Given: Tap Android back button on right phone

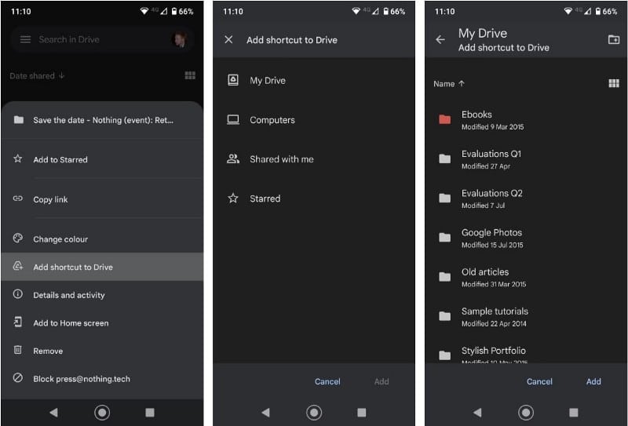Looking at the screenshot, I should pos(477,413).
